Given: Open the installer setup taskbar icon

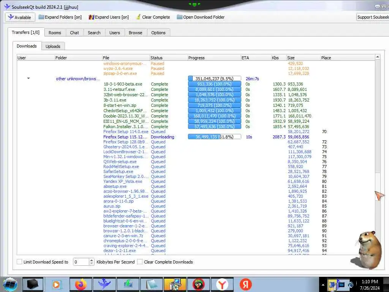Looking at the screenshot, I should point(175,284).
